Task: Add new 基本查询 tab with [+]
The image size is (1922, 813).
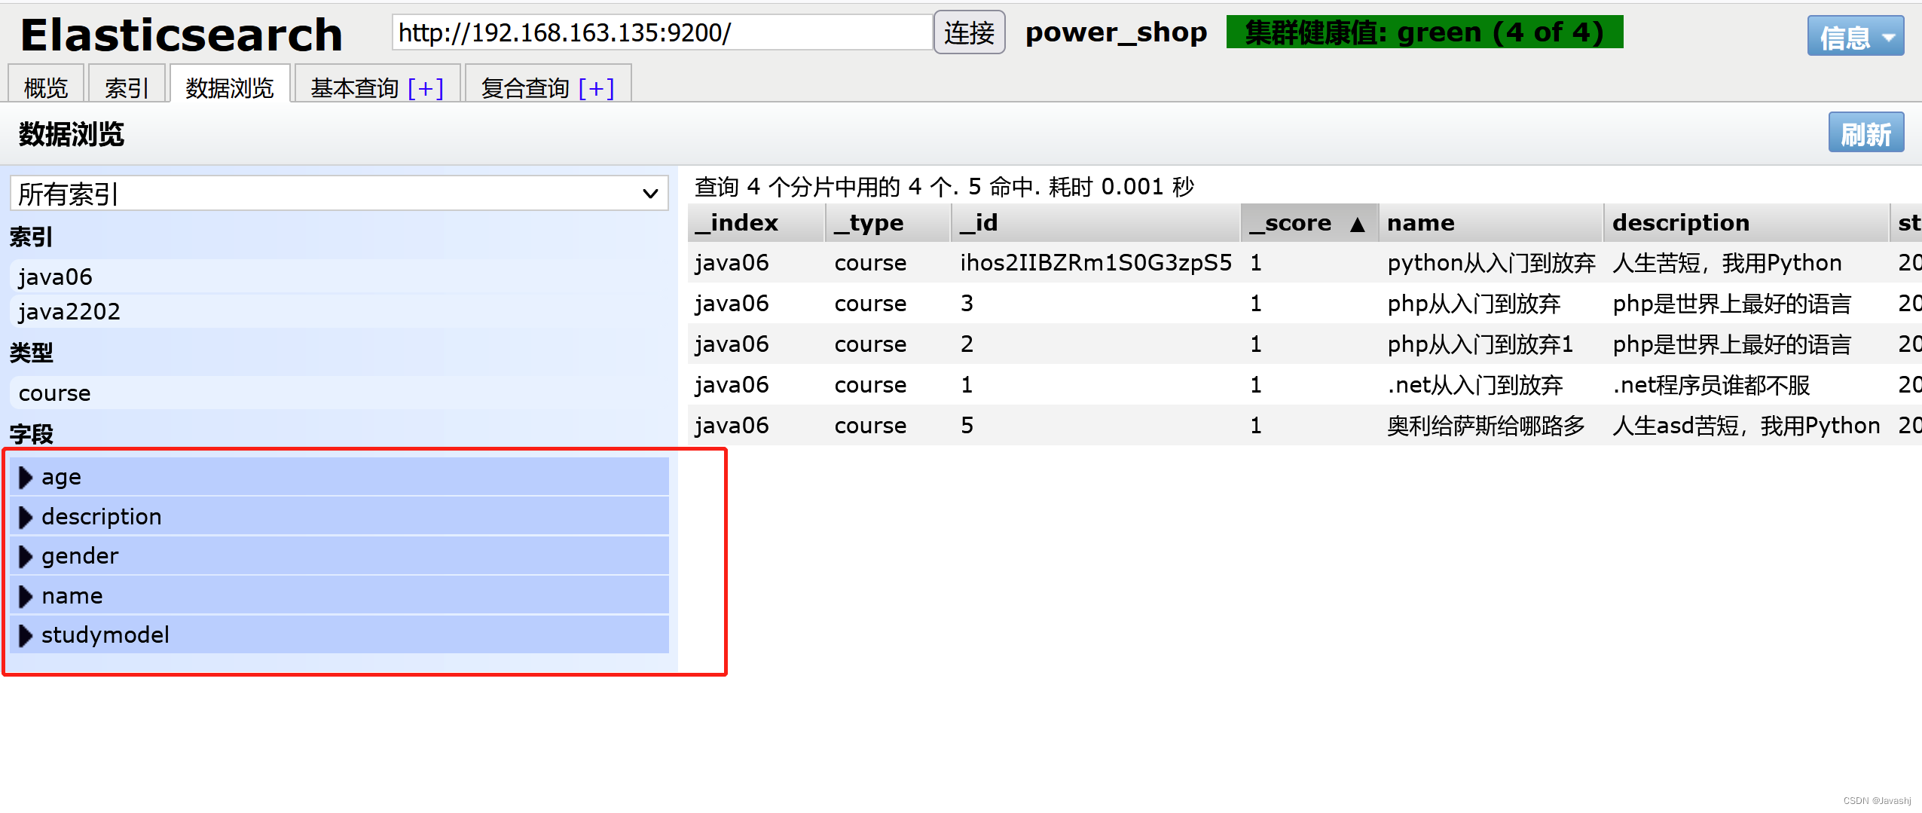Action: 426,88
